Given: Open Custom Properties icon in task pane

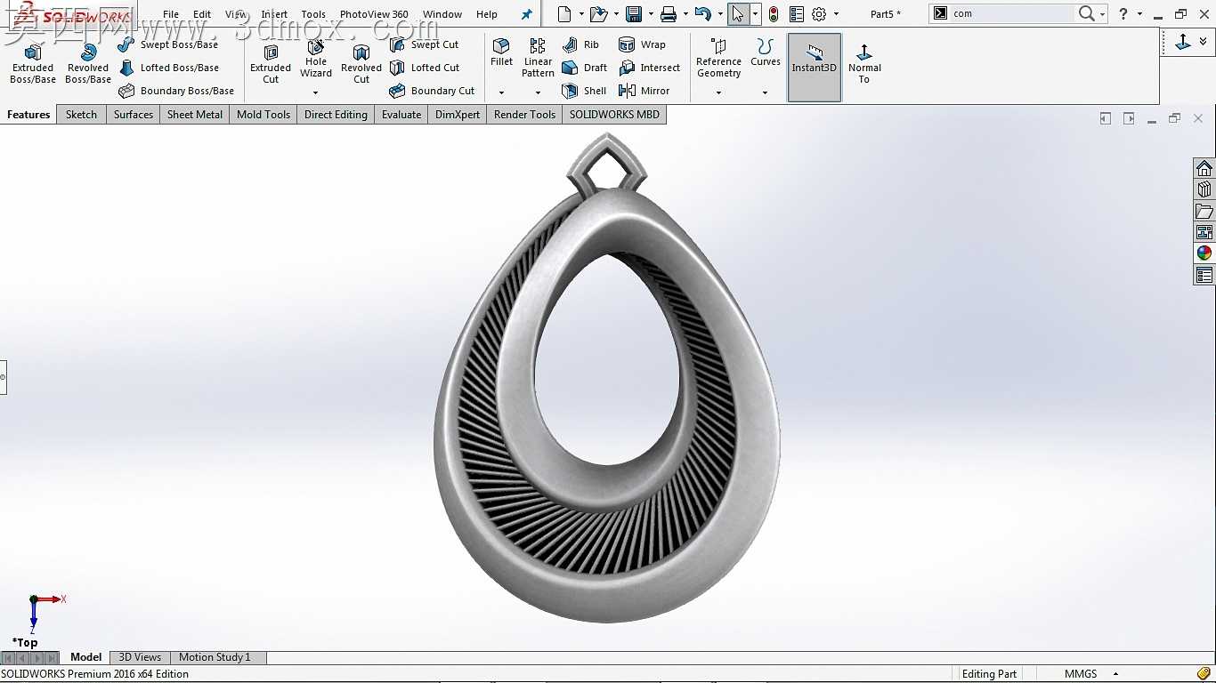Looking at the screenshot, I should coord(1204,275).
